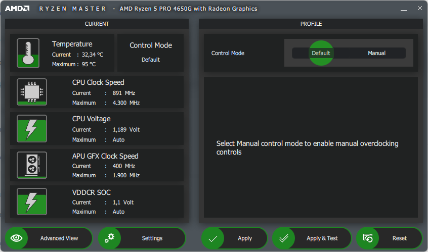Click the eye icon for Advanced View
The width and height of the screenshot is (428, 252).
[16, 238]
